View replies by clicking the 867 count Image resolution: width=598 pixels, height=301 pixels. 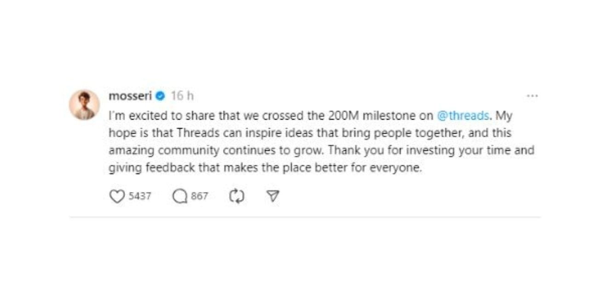199,197
